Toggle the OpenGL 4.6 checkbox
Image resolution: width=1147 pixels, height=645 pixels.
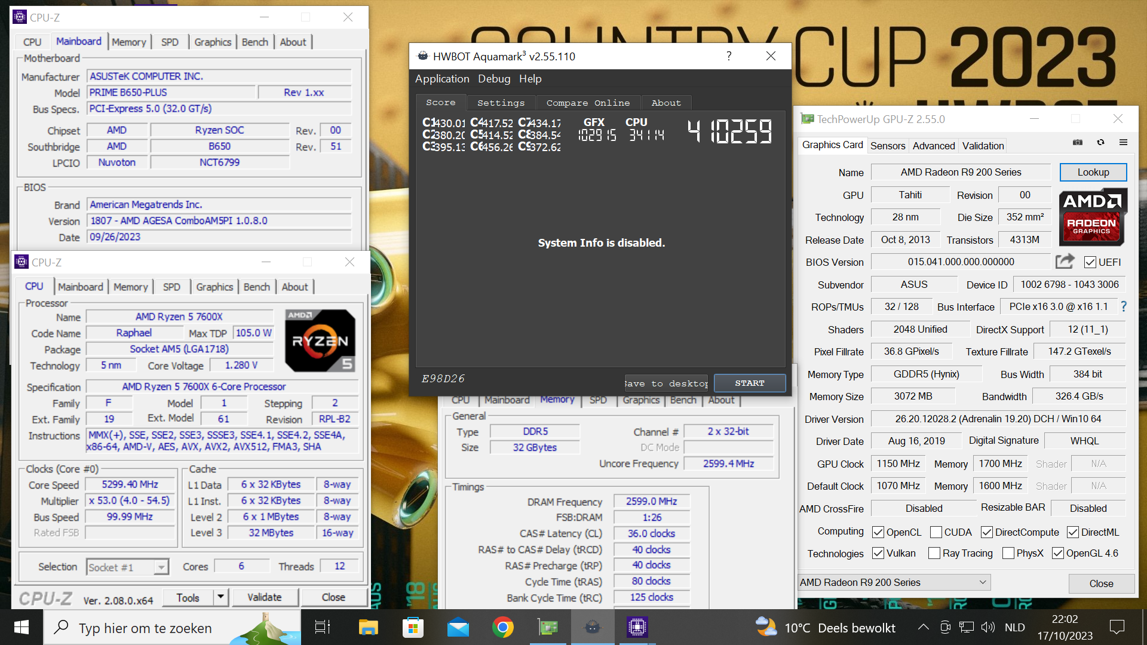(1058, 553)
